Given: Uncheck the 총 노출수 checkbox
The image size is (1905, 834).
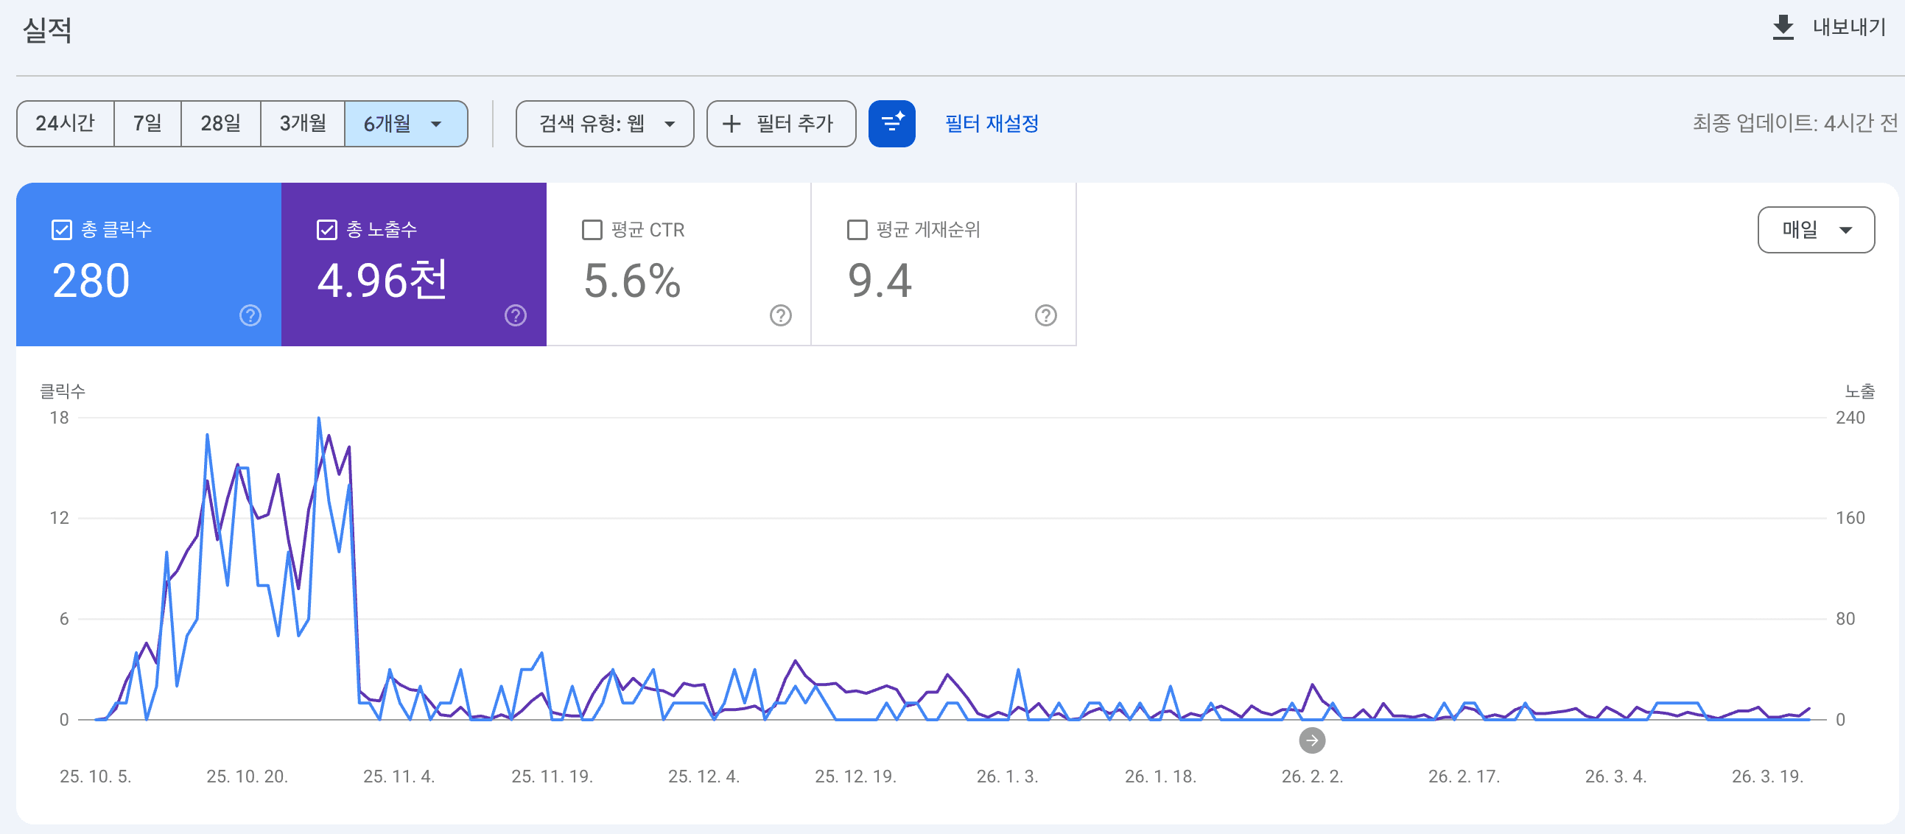Looking at the screenshot, I should [326, 230].
